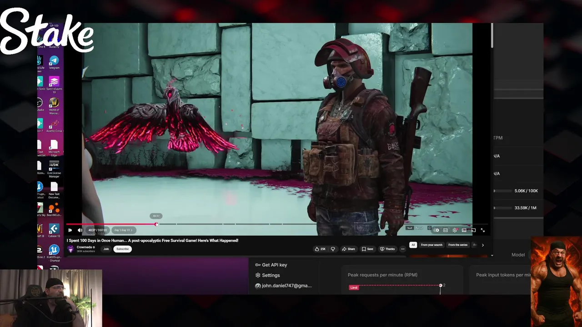Image resolution: width=582 pixels, height=327 pixels.
Task: Open the New Text Document desktop file
Action: click(54, 191)
